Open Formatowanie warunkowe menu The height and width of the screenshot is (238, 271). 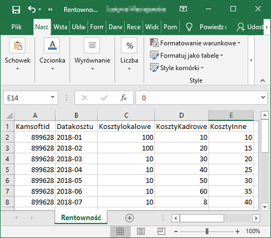[195, 43]
